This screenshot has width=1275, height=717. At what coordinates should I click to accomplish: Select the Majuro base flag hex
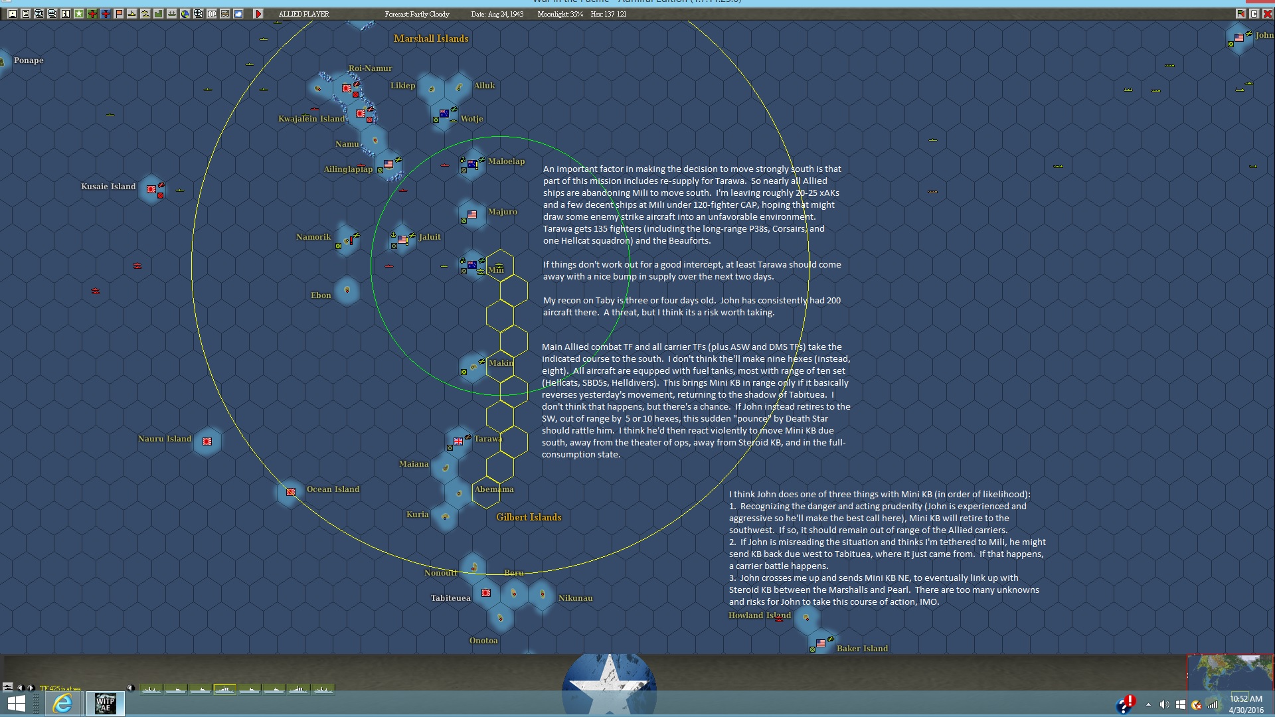472,214
